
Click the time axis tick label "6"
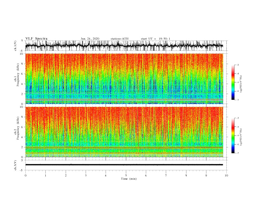pos(146,175)
